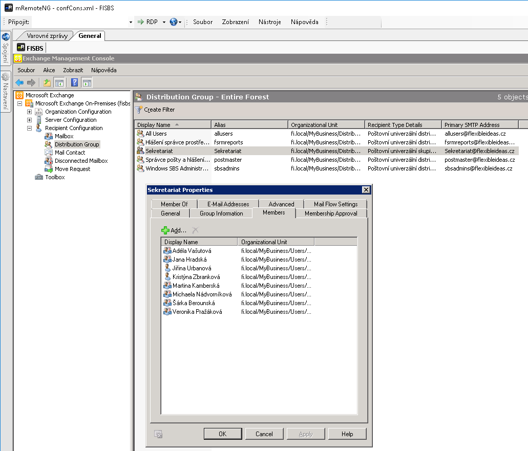Open the Mail Flow Settings tab
The height and width of the screenshot is (451, 528).
tap(335, 204)
